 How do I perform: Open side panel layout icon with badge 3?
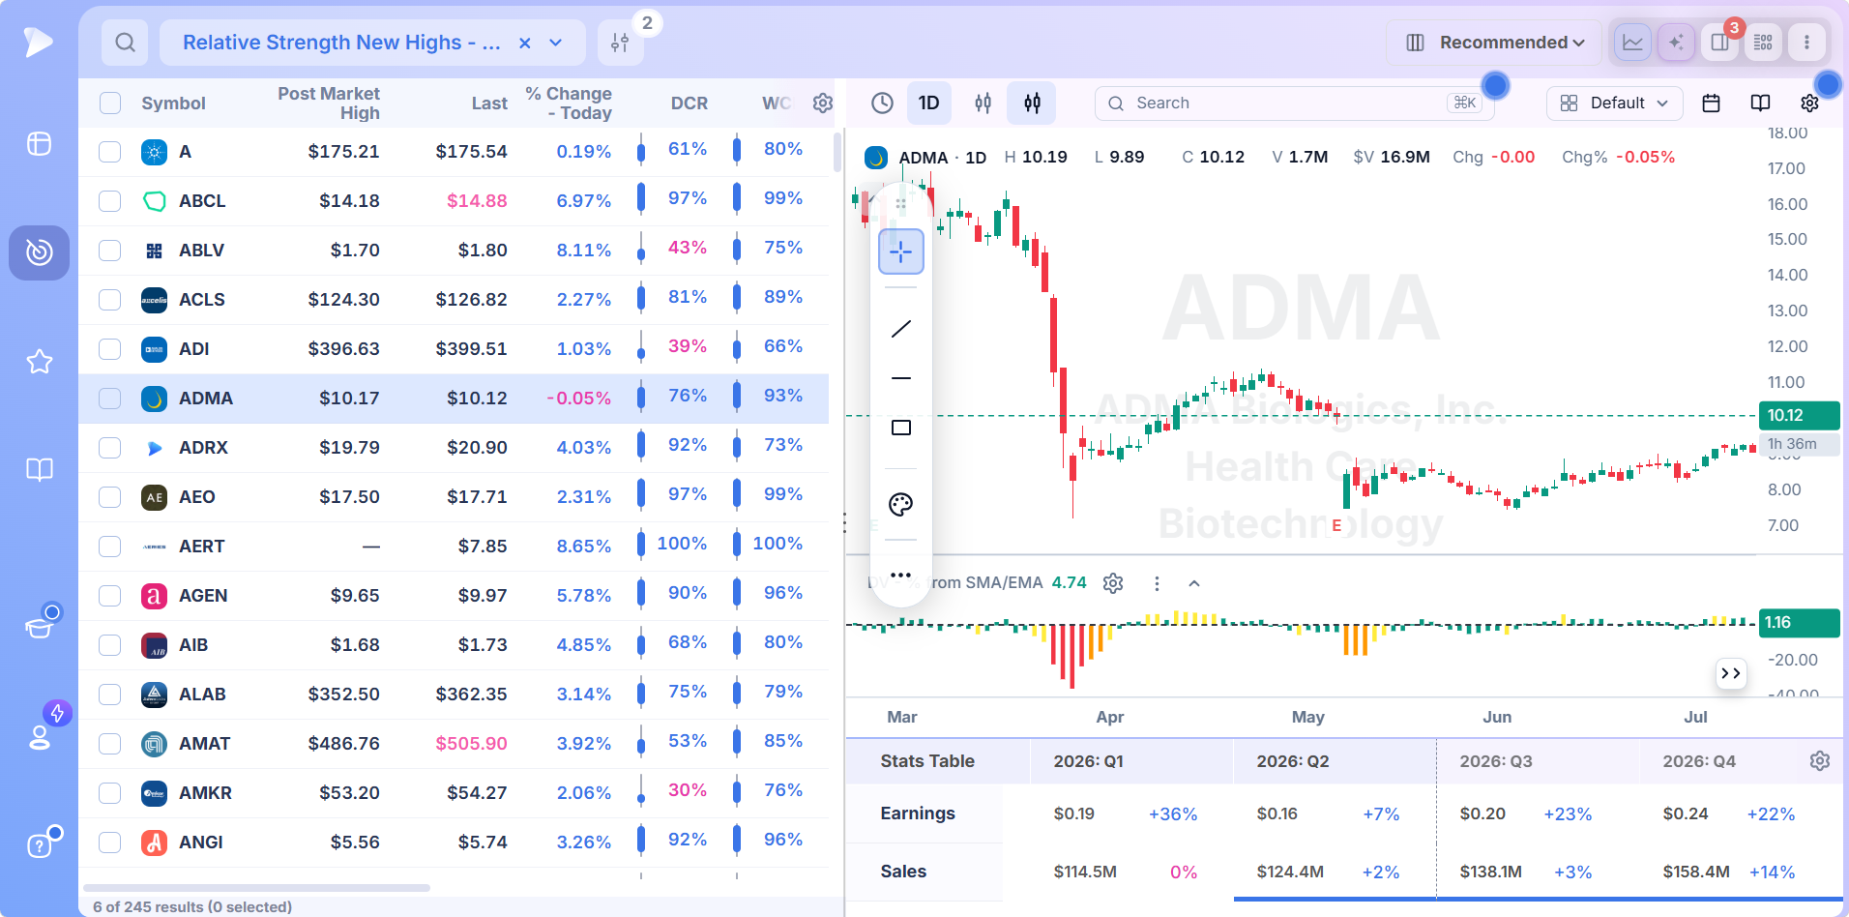[1719, 43]
